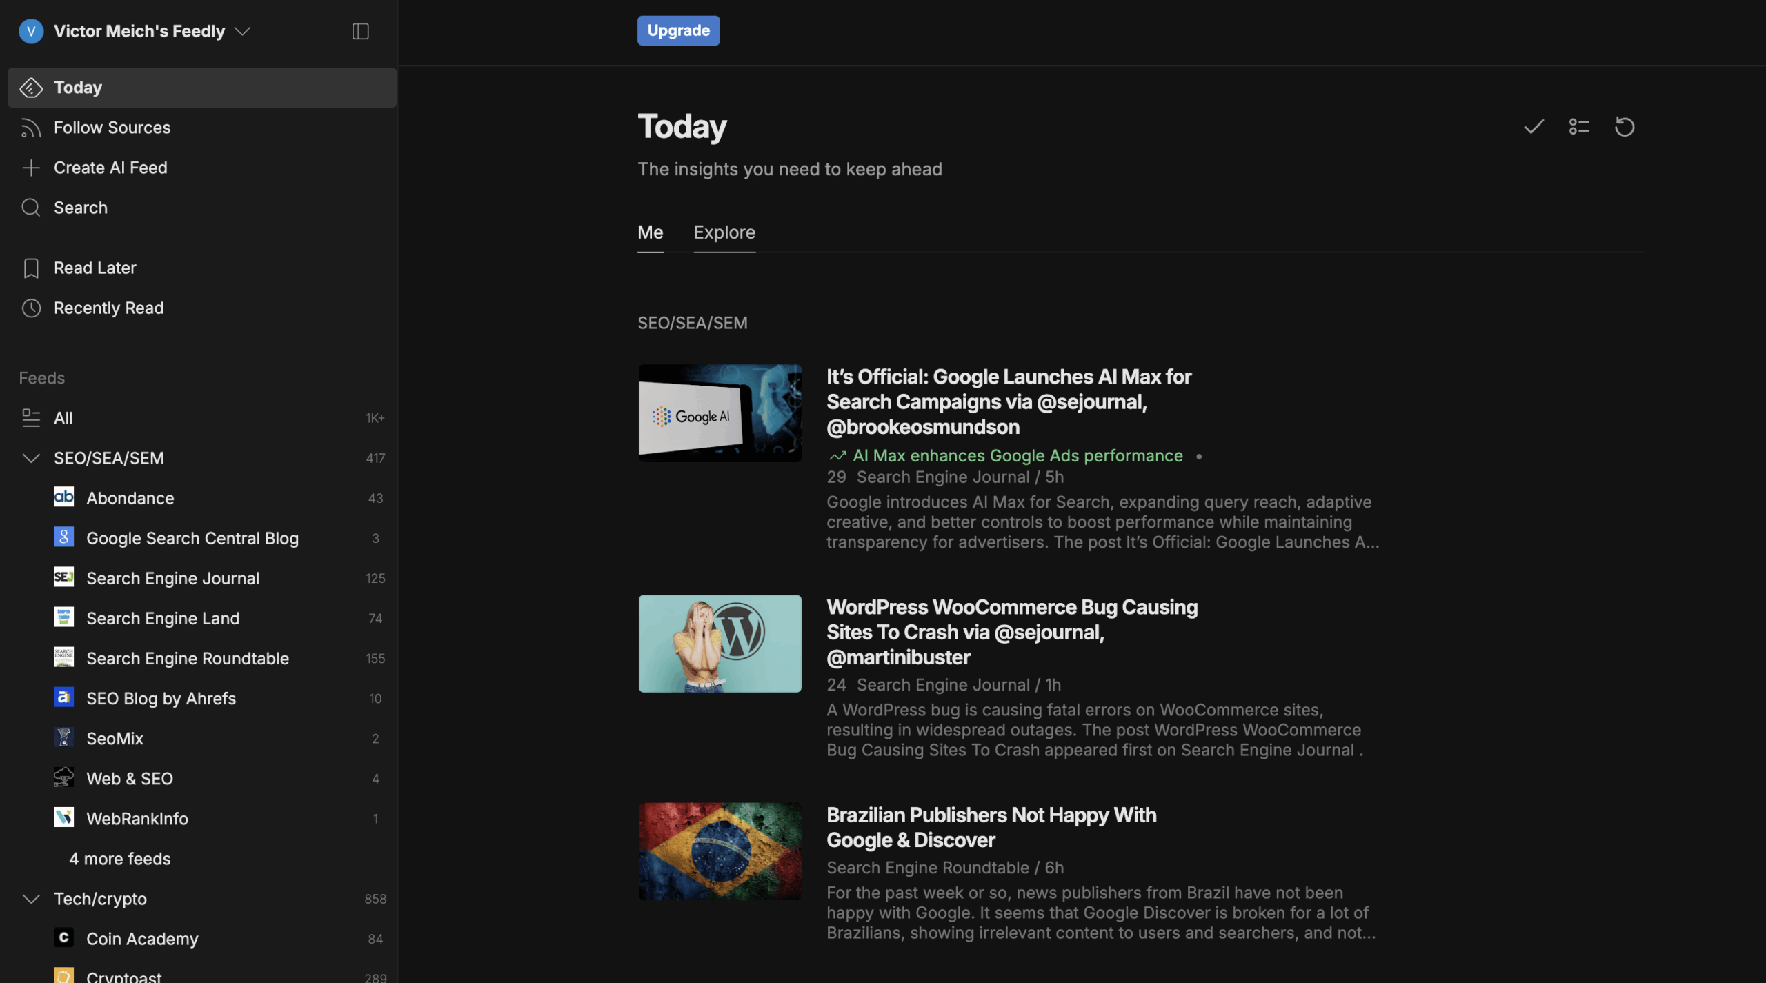Click the plus icon for Create AI Feed

coord(31,168)
